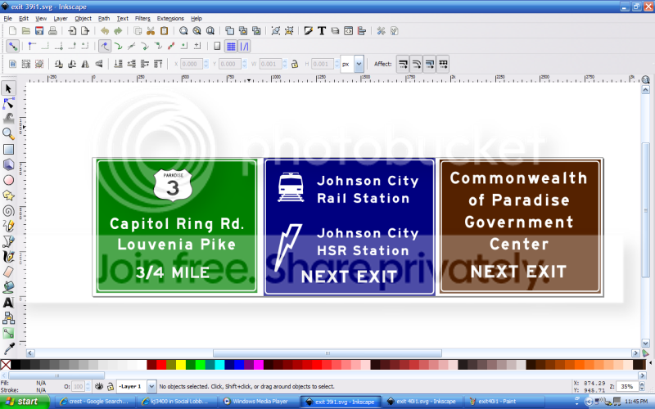The height and width of the screenshot is (409, 655).
Task: Select the Ellipse circle tool
Action: pos(8,180)
